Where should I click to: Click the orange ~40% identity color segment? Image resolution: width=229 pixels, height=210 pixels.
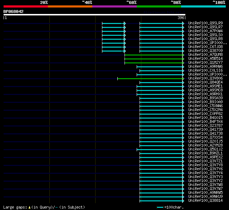tap(70, 6)
